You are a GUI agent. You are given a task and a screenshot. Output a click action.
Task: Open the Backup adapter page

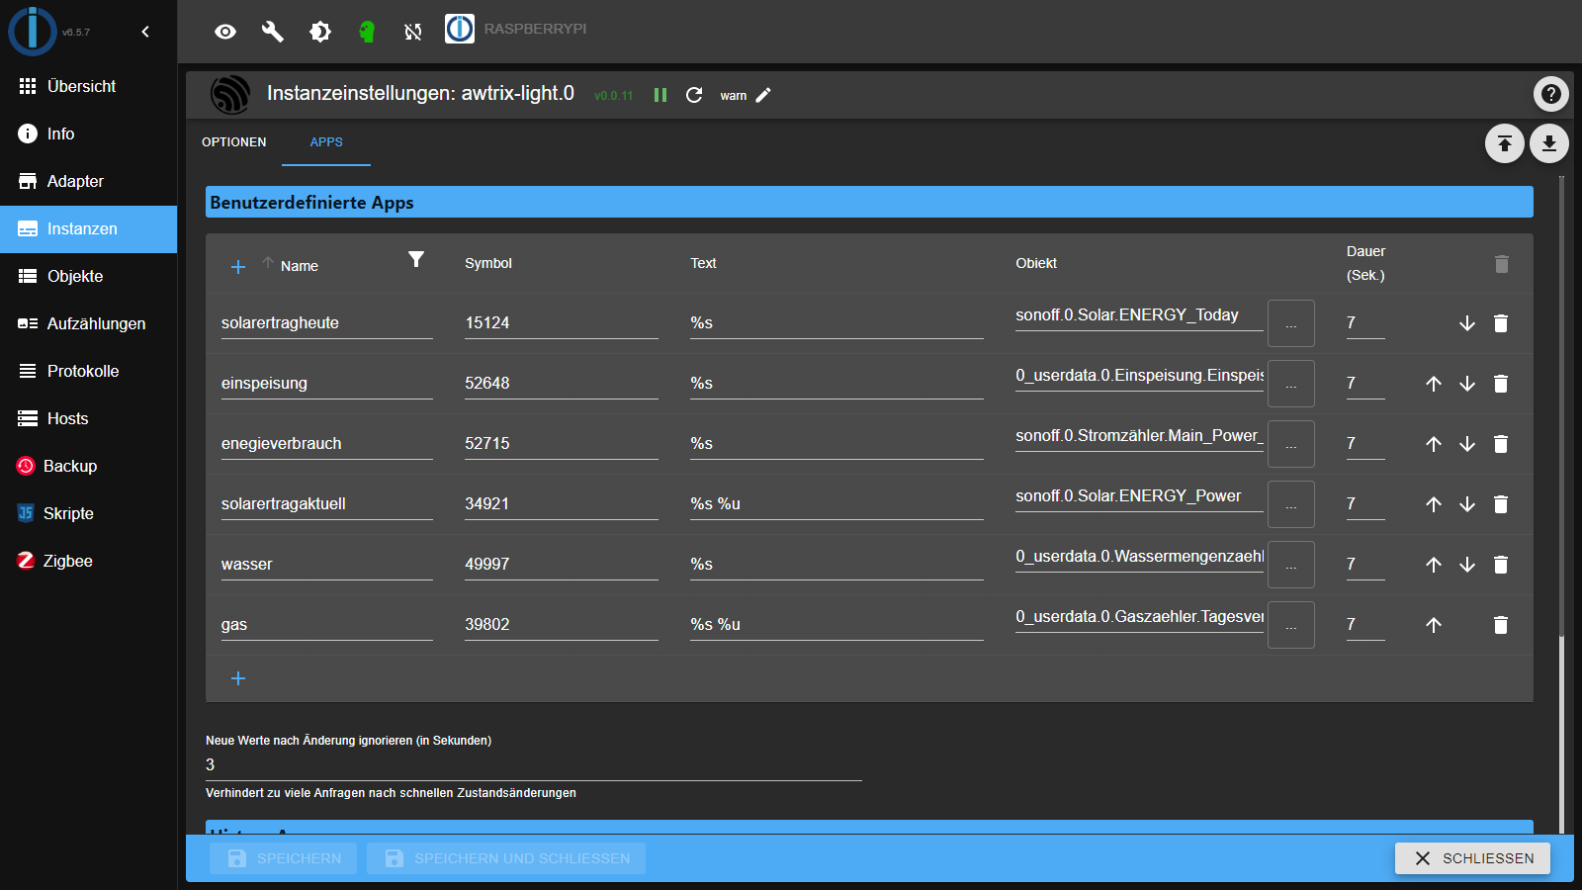point(89,466)
